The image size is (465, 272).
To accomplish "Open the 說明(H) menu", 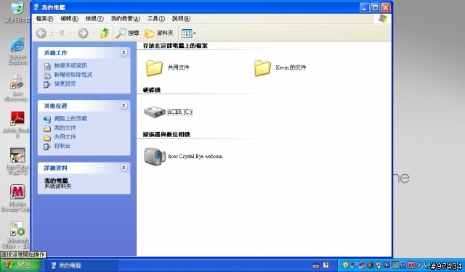I will coord(181,19).
